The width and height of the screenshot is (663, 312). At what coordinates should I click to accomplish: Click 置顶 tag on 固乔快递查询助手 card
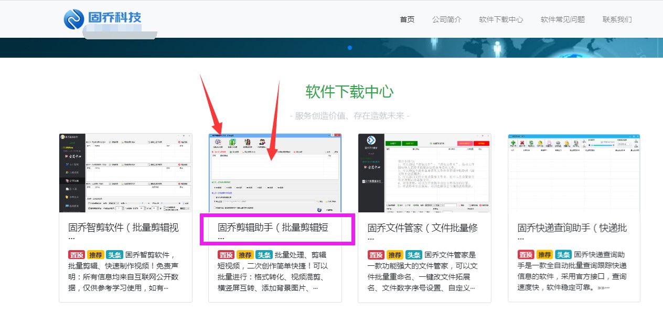(526, 255)
